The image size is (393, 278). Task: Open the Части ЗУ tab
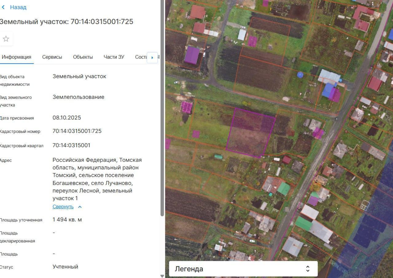tap(114, 57)
